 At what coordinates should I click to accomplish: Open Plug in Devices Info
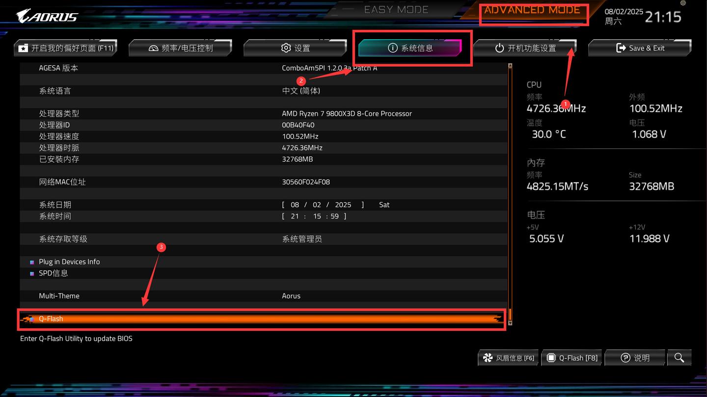69,262
